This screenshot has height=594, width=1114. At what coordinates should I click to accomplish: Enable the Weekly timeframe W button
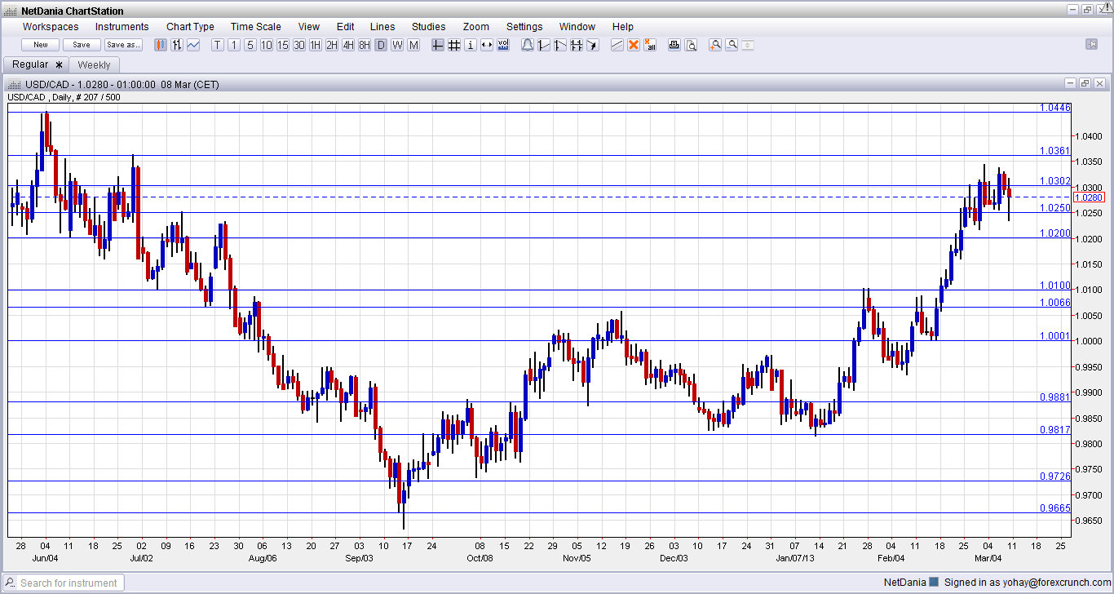[397, 45]
